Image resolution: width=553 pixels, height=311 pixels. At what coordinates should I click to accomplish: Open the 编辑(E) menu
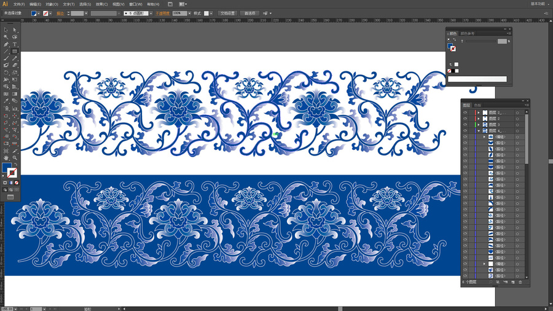pos(35,4)
